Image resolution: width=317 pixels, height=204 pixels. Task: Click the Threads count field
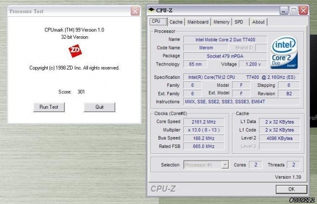pos(293,165)
